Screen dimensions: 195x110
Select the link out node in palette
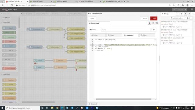click(x=9, y=59)
